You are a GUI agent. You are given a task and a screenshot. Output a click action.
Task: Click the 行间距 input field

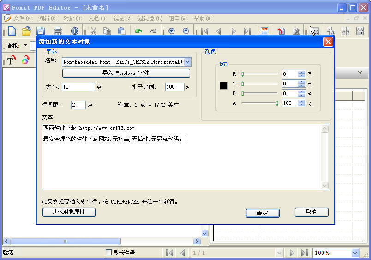78,105
